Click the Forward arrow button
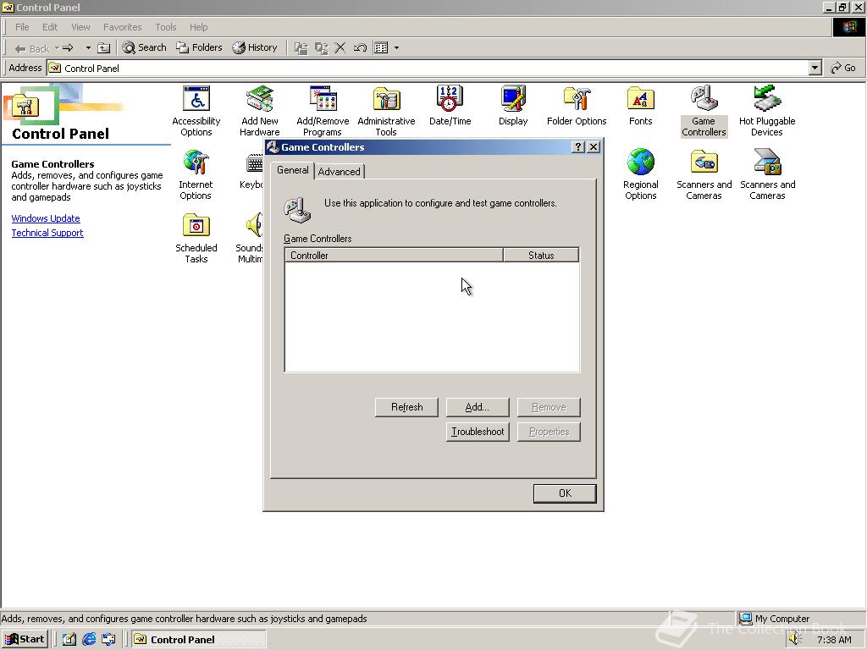 coord(68,48)
